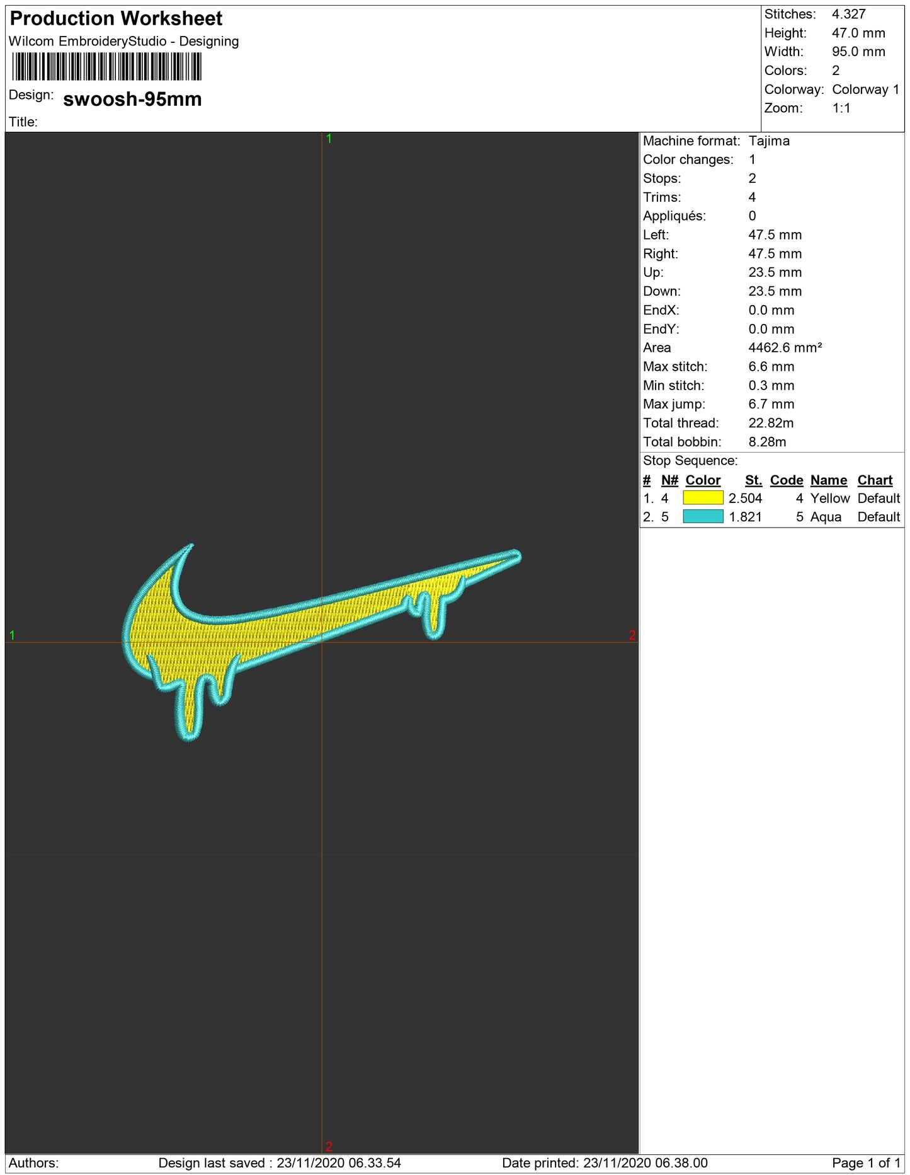Click the 'Stop Sequence:' heading
This screenshot has height=1175, width=910.
[x=690, y=461]
